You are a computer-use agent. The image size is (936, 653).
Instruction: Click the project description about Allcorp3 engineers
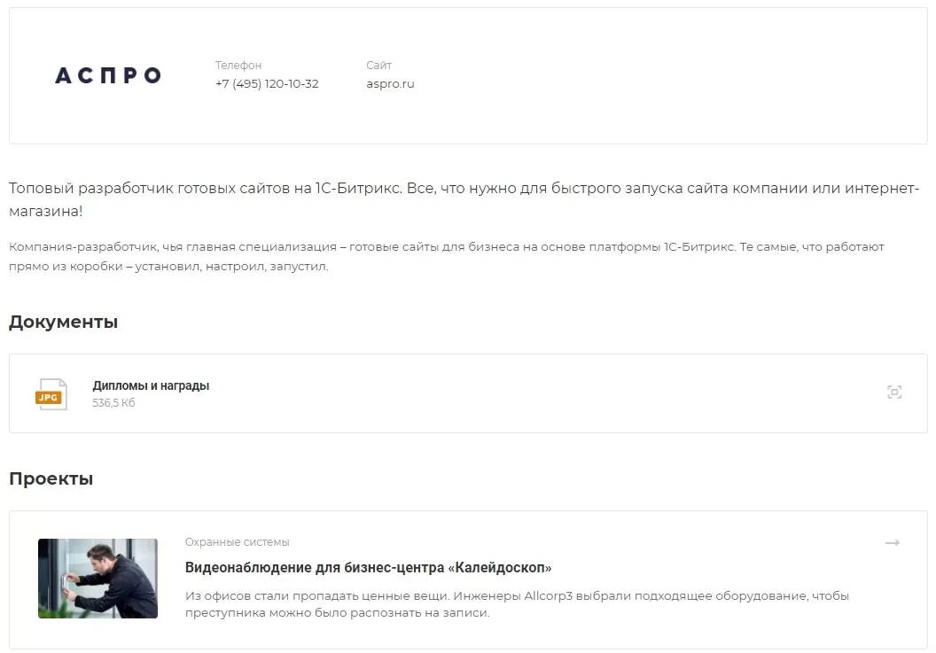point(517,604)
